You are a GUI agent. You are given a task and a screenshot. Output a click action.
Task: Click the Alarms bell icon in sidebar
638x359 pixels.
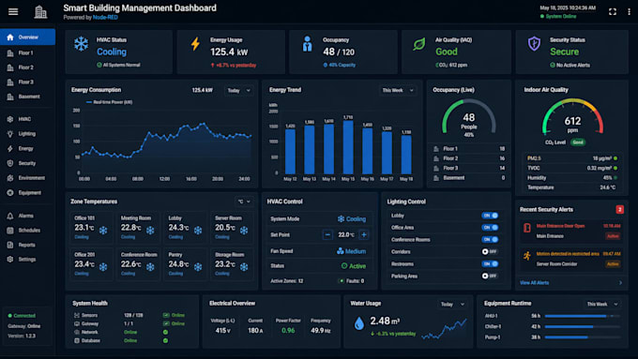10,216
